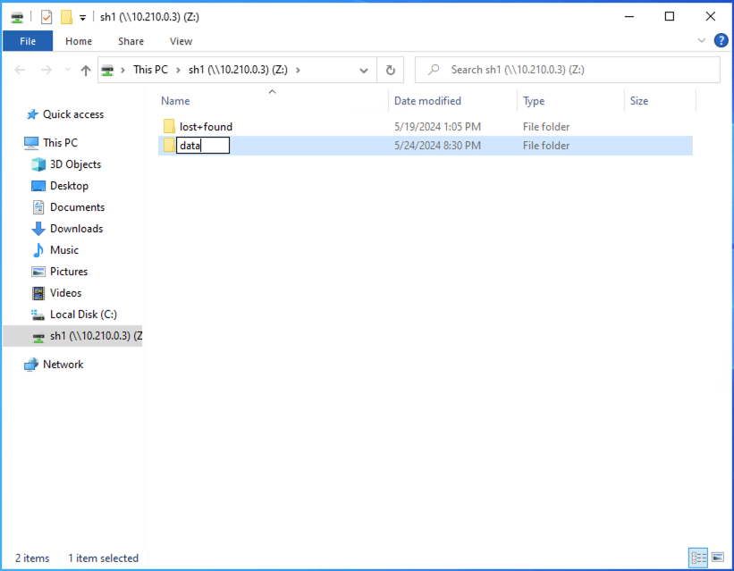This screenshot has height=571, width=734.
Task: Click the Help question mark icon
Action: click(x=721, y=40)
